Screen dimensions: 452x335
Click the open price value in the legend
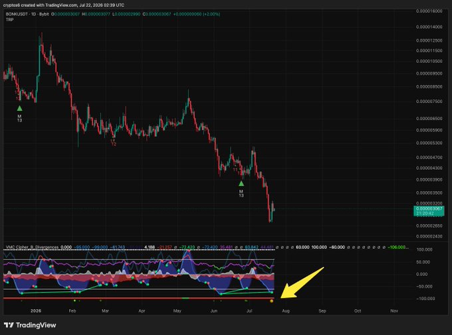(x=67, y=14)
